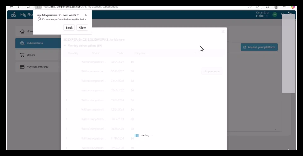Click the Stop renewal button
The image size is (303, 156).
(x=212, y=71)
